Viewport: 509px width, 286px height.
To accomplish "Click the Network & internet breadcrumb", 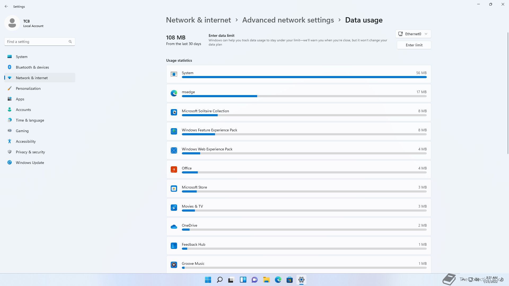I will click(198, 20).
